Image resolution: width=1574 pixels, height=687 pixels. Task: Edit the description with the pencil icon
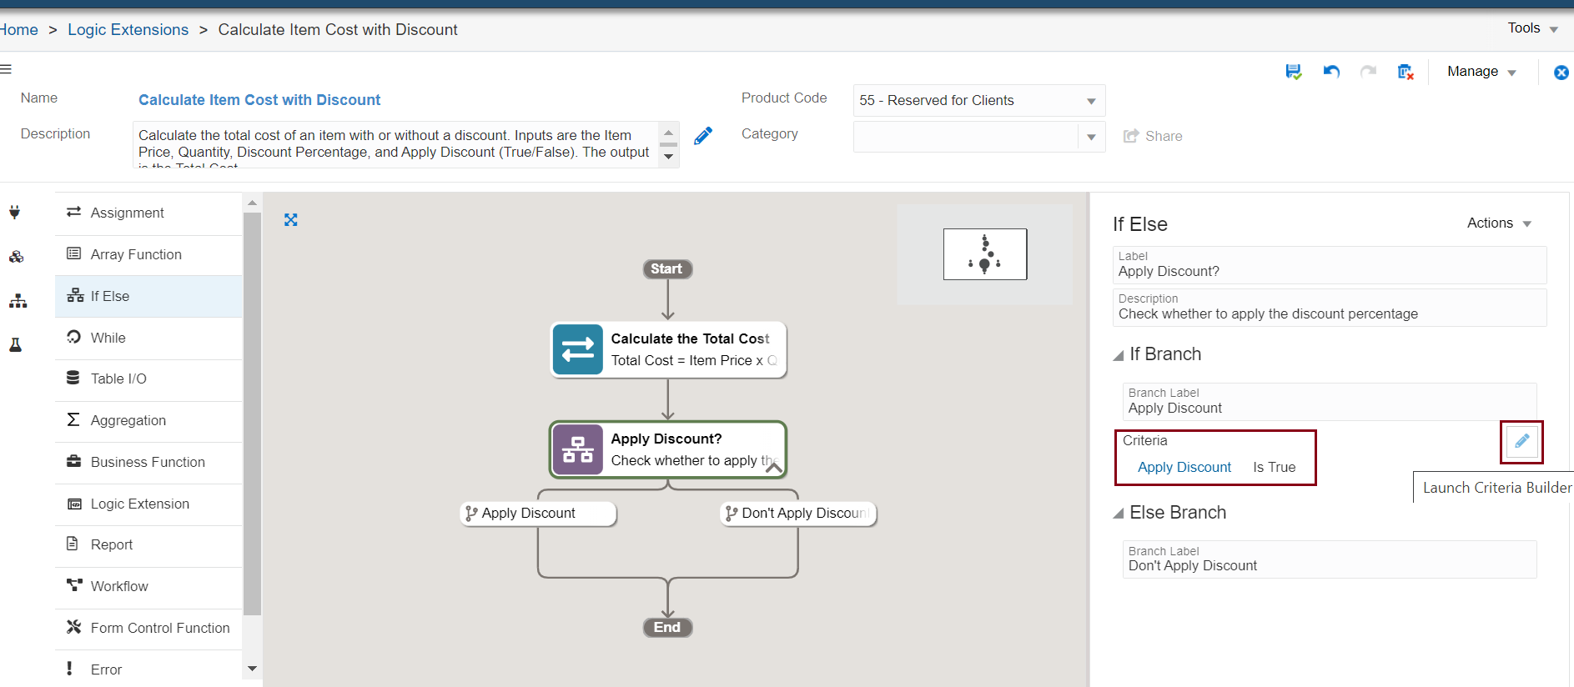(x=703, y=136)
